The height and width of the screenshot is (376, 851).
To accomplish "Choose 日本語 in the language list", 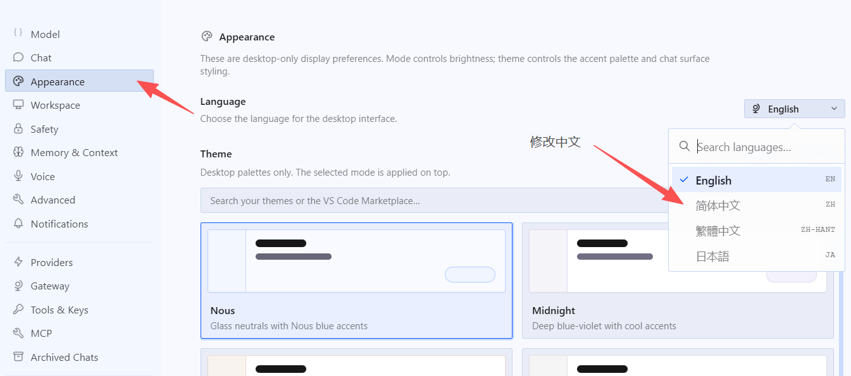I will [x=757, y=255].
